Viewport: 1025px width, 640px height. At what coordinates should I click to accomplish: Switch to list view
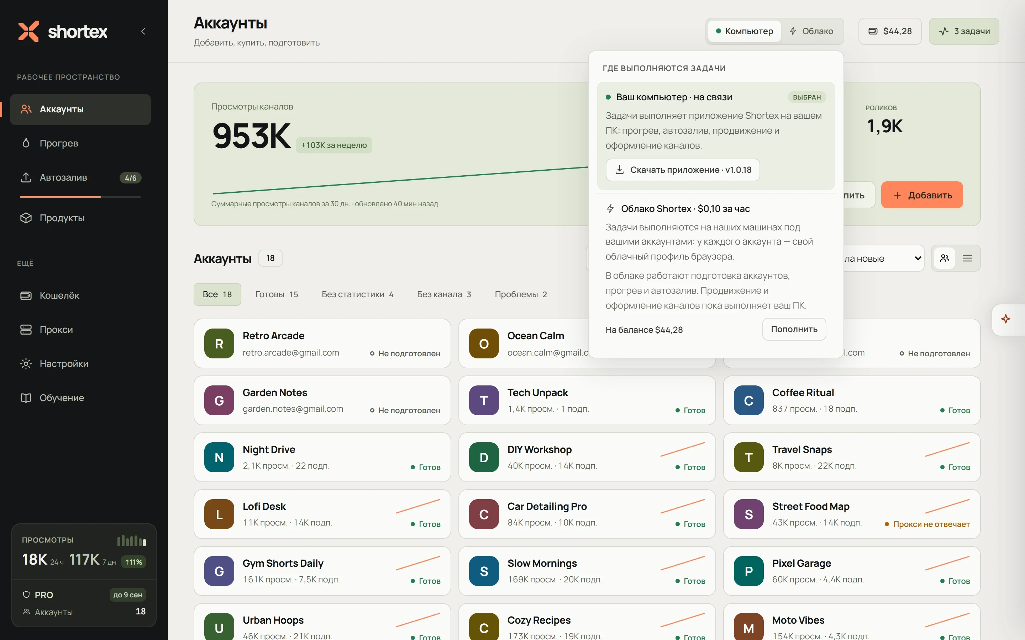(x=967, y=258)
